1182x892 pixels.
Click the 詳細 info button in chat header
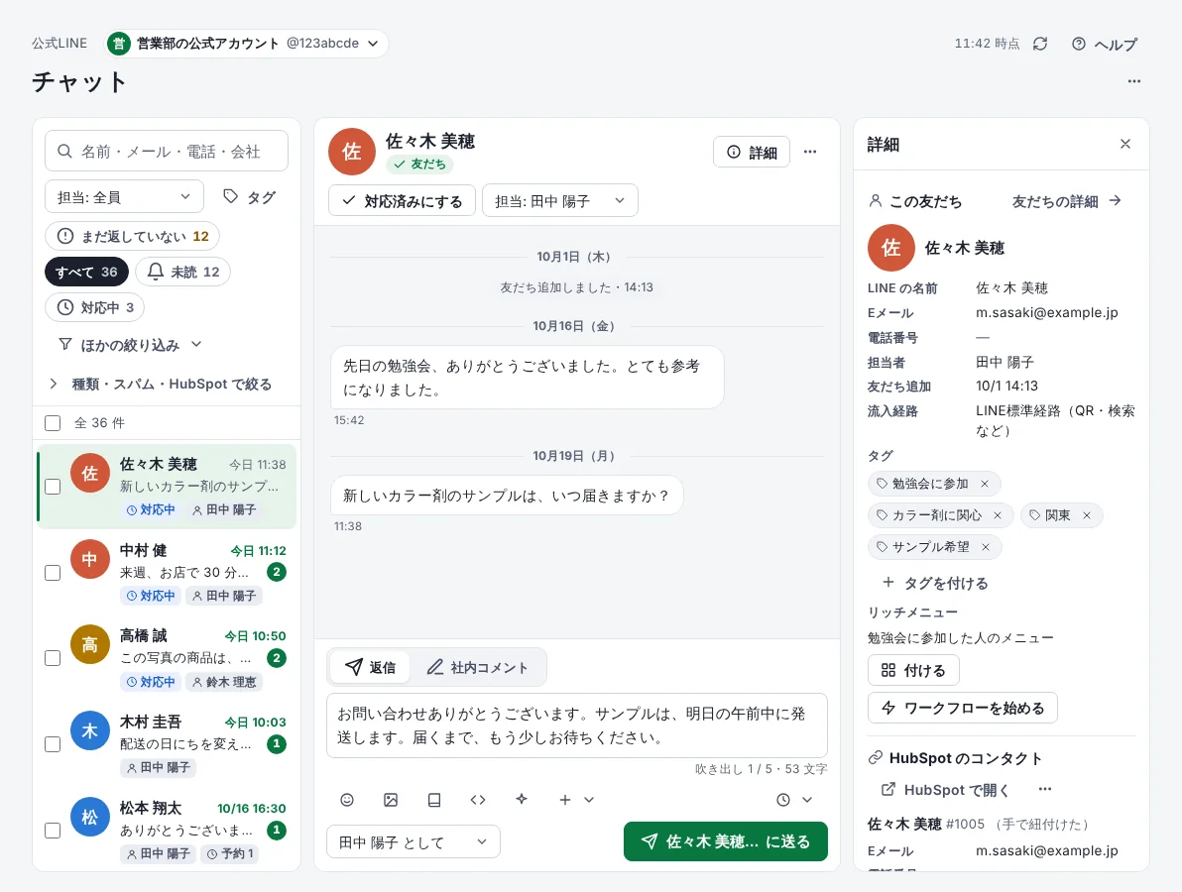coord(752,153)
